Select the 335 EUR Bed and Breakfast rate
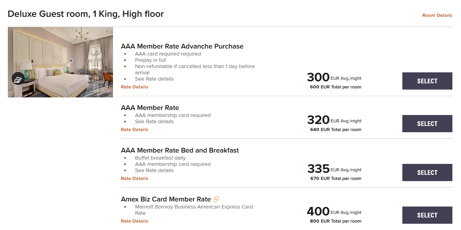 [x=427, y=172]
